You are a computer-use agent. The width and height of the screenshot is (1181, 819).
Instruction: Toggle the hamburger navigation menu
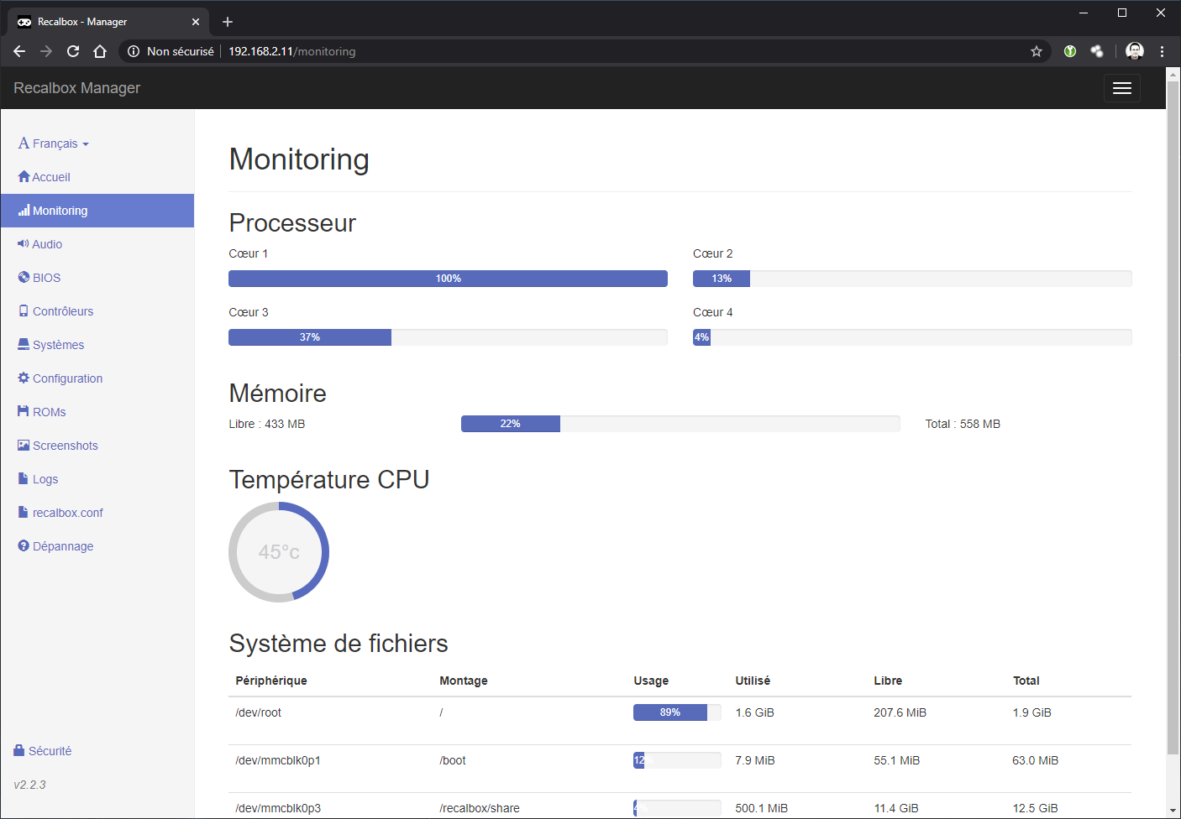(x=1121, y=88)
